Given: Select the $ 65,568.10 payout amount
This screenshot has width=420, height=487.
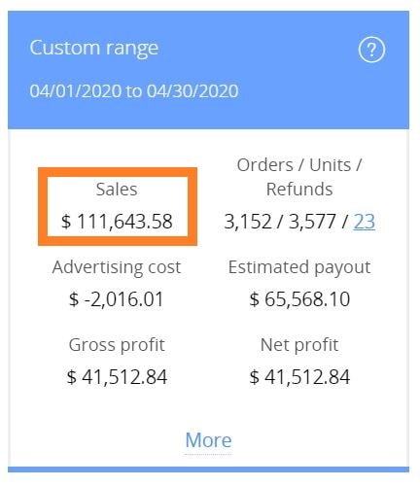Looking at the screenshot, I should tap(299, 299).
